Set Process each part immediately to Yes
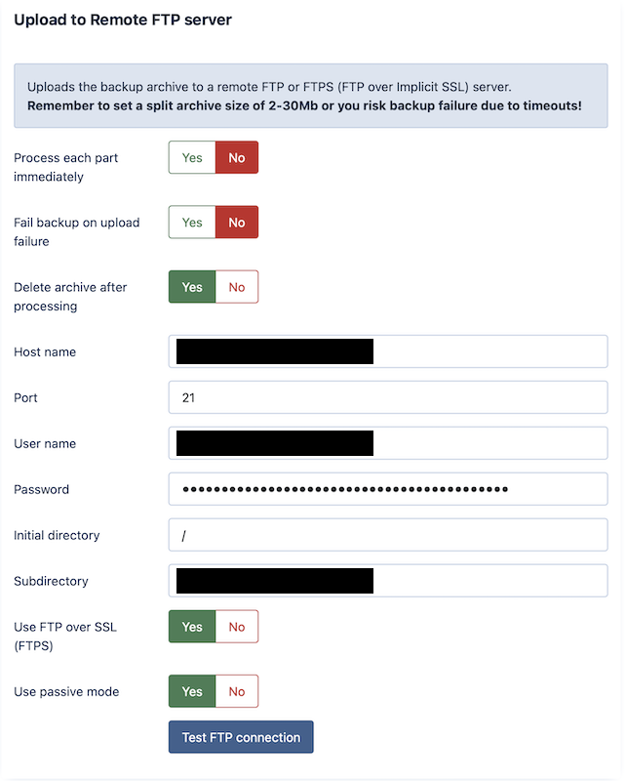This screenshot has width=626, height=781. pyautogui.click(x=192, y=157)
